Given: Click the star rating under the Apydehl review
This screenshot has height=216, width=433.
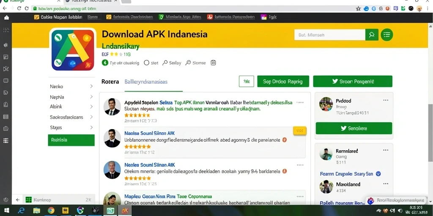Looking at the screenshot, I should coord(137,115).
